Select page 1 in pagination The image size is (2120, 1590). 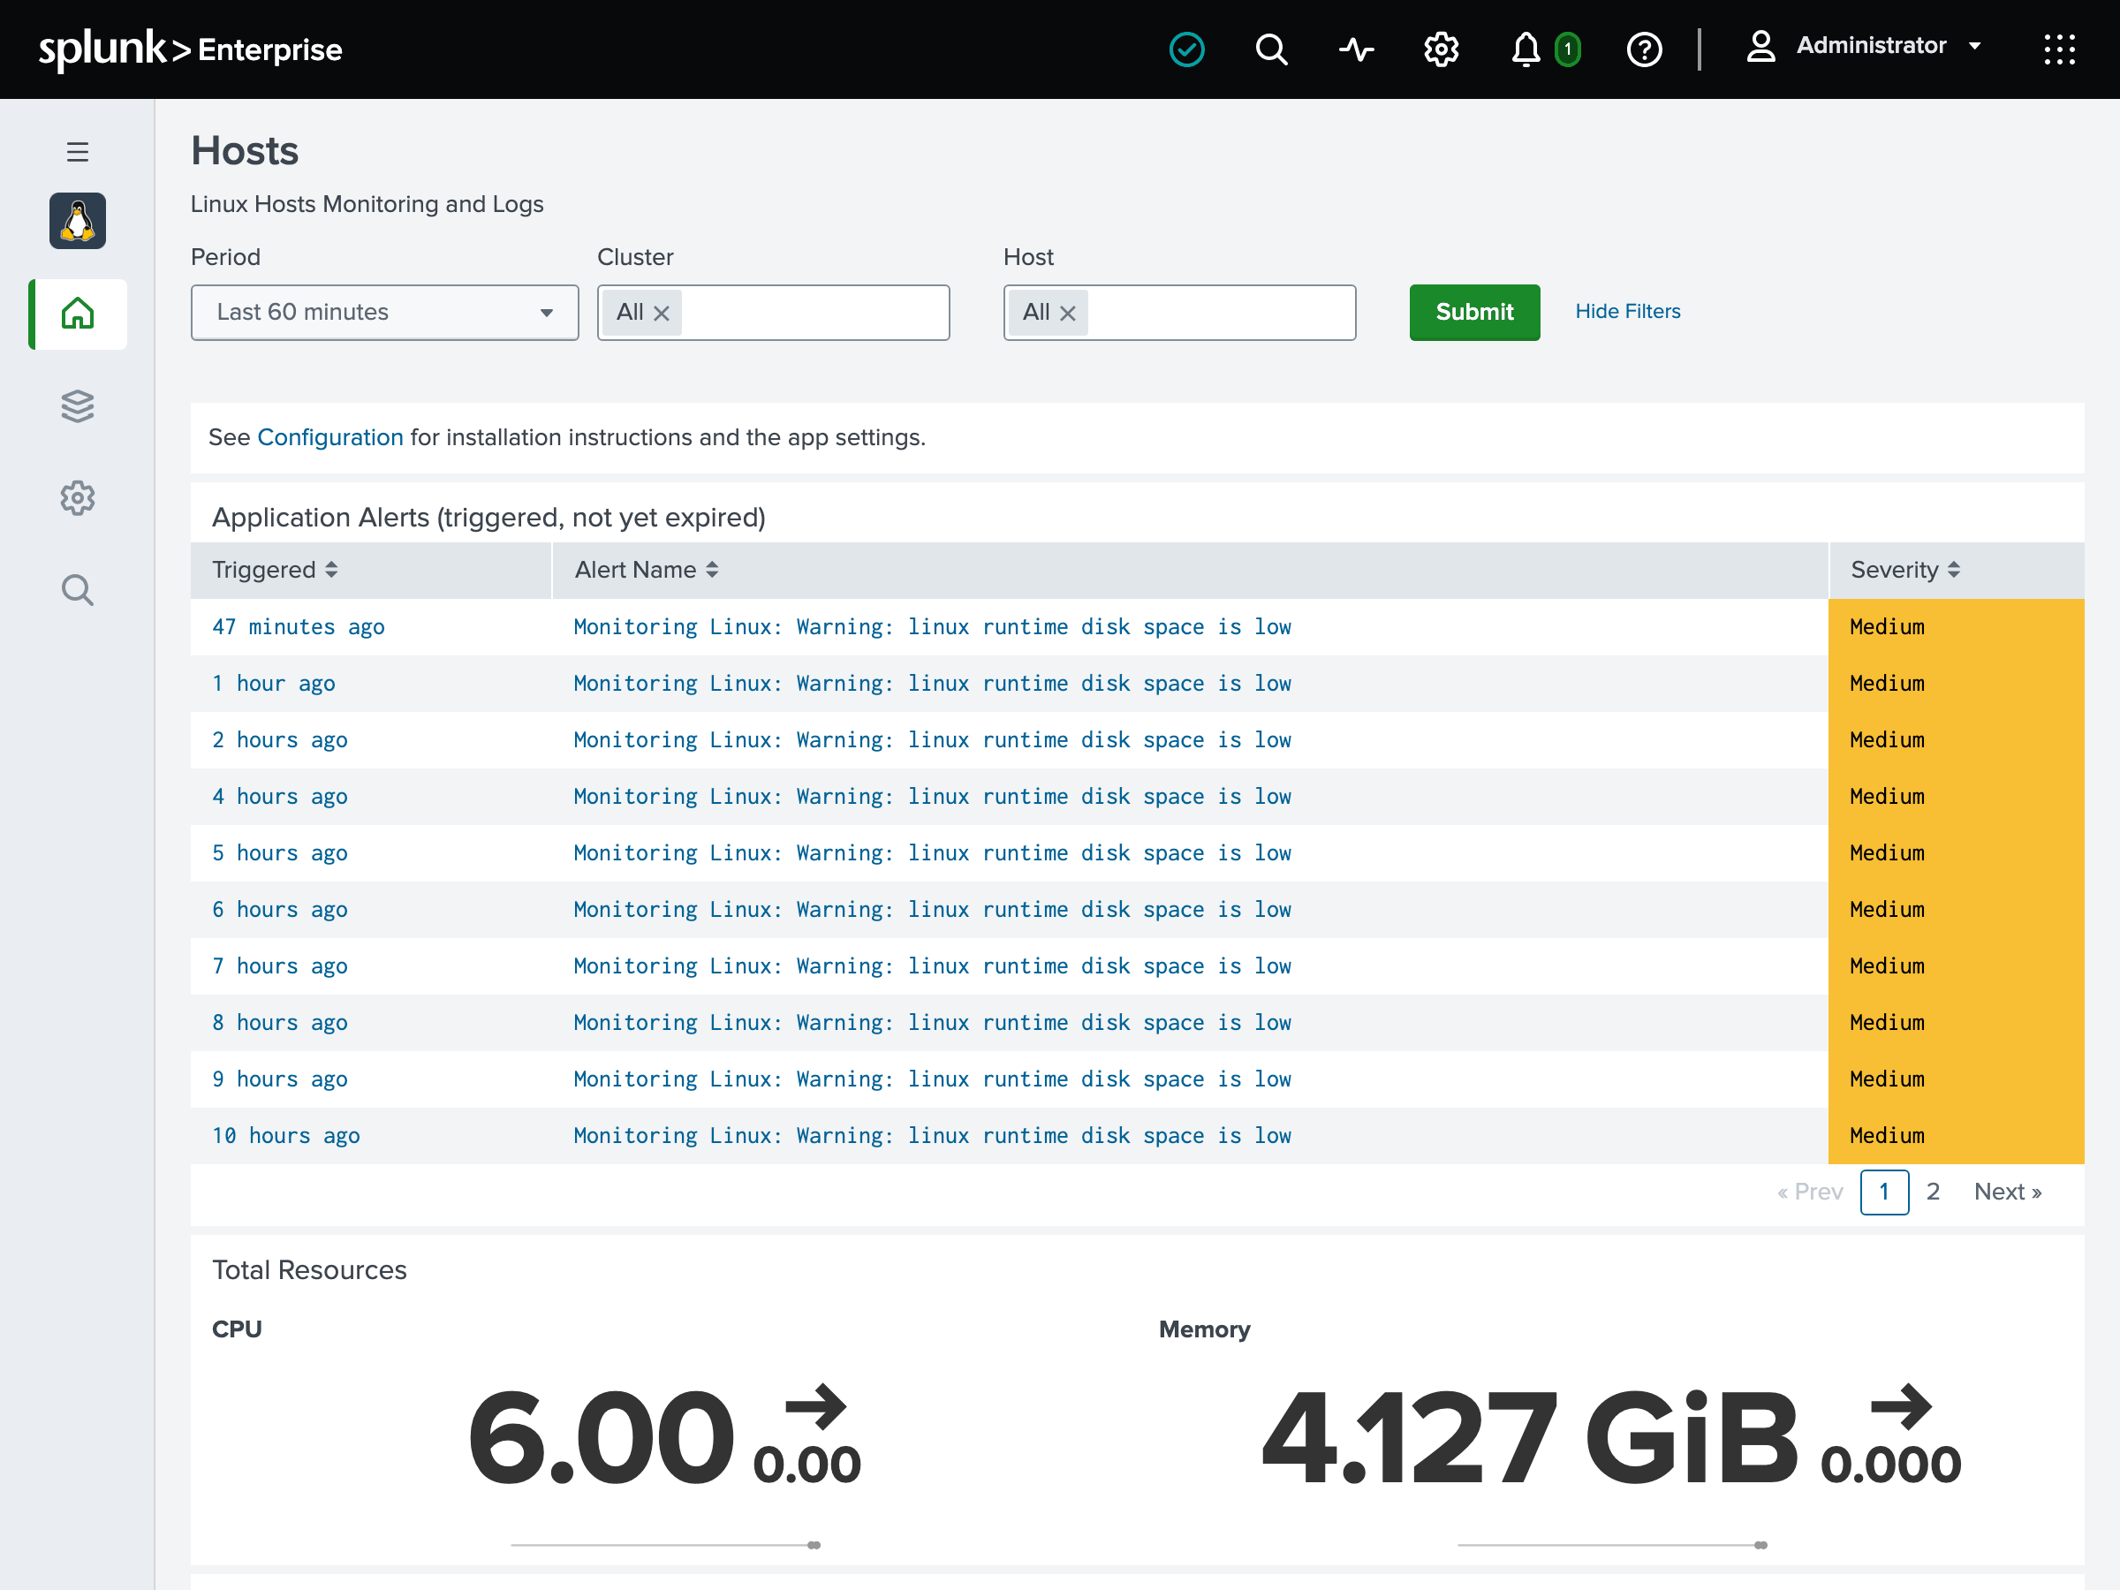click(x=1883, y=1192)
